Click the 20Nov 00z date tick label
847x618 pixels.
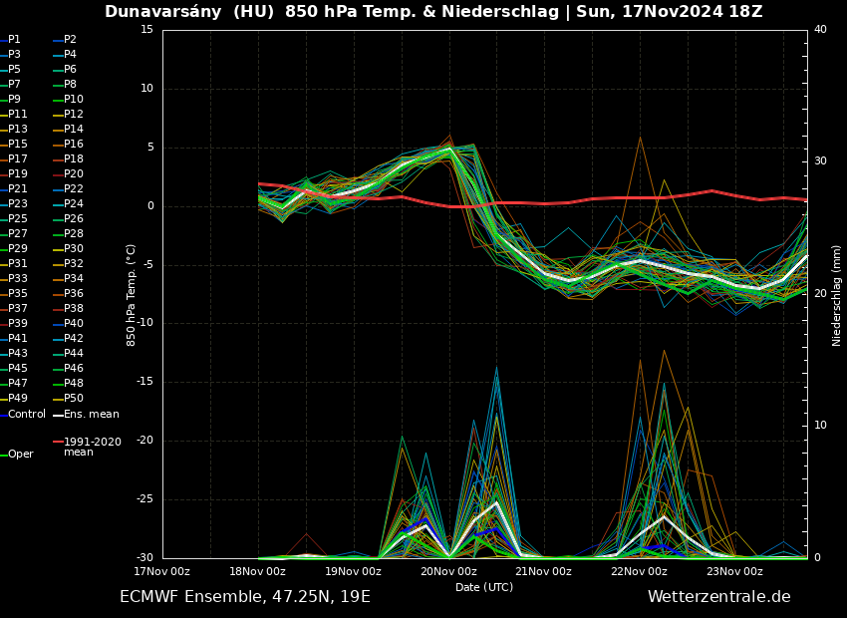(x=448, y=571)
